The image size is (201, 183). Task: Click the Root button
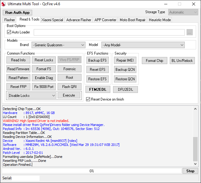pos(70,78)
